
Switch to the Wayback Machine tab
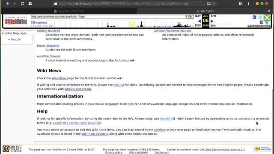(68, 11)
